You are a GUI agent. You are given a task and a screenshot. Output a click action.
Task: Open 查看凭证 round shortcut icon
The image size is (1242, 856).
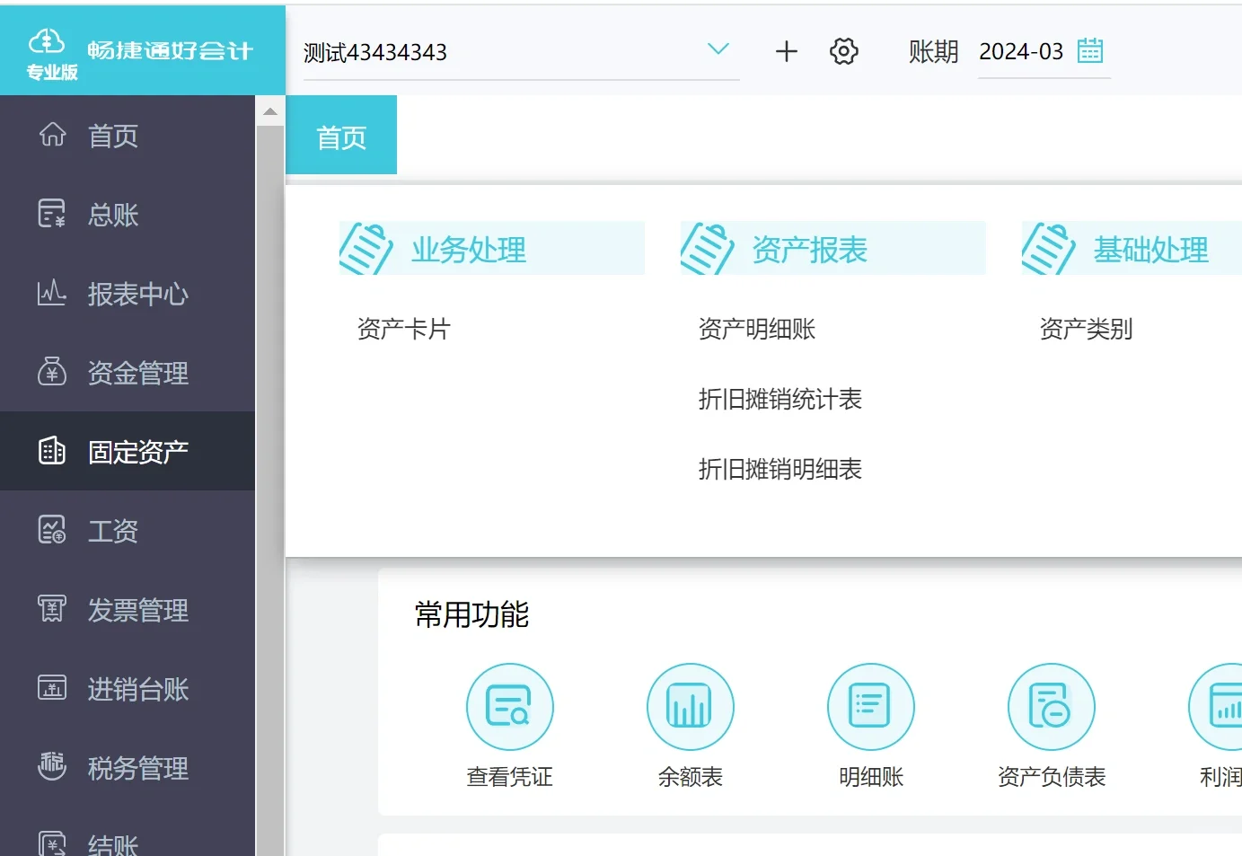(510, 707)
